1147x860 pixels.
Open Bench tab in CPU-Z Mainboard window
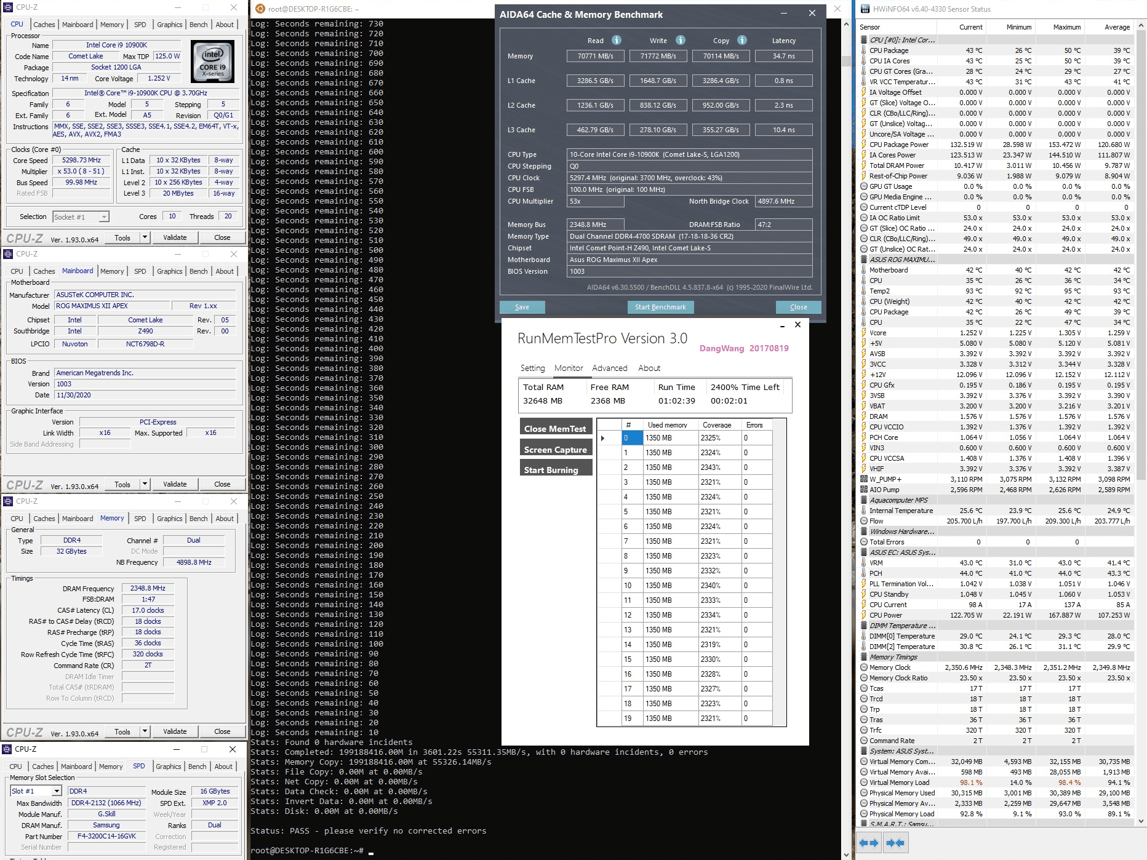198,271
